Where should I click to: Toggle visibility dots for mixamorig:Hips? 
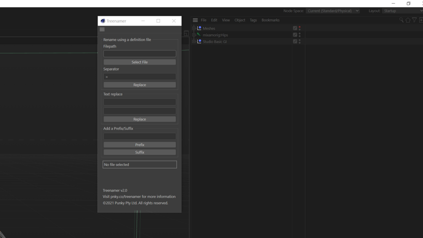tap(299, 35)
